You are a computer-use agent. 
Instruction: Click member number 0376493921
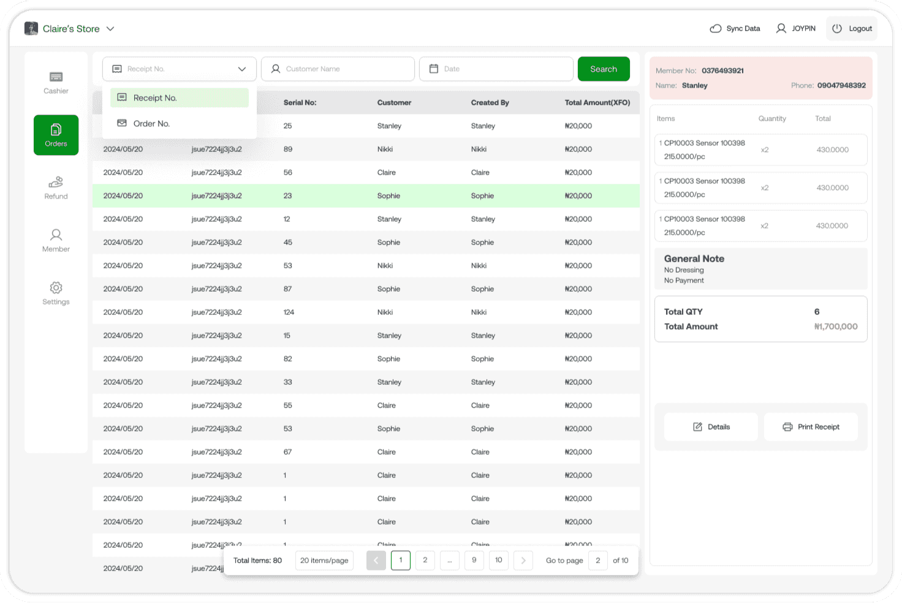coord(722,70)
